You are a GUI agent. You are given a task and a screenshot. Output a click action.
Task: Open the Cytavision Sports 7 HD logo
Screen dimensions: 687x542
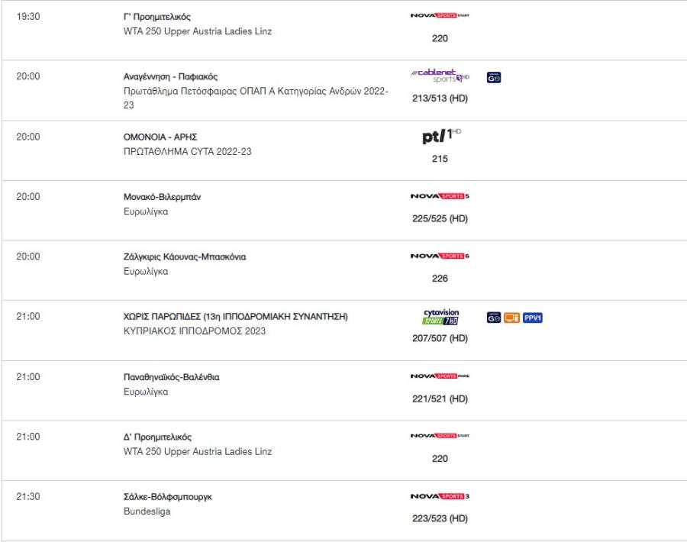(x=440, y=317)
